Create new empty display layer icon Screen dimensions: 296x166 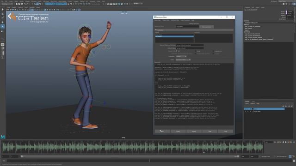[x=289, y=106]
